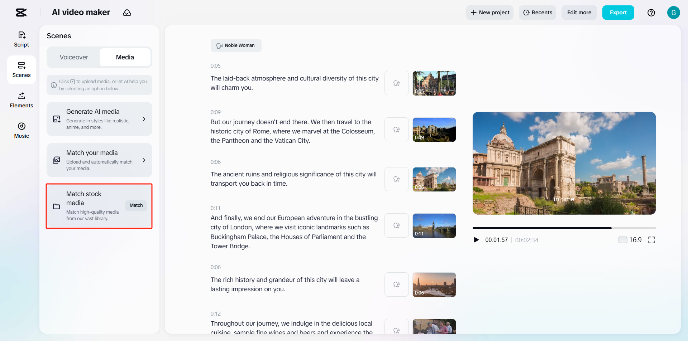688x341 pixels.
Task: Click voice icon for 'rich history' scene
Action: click(397, 284)
